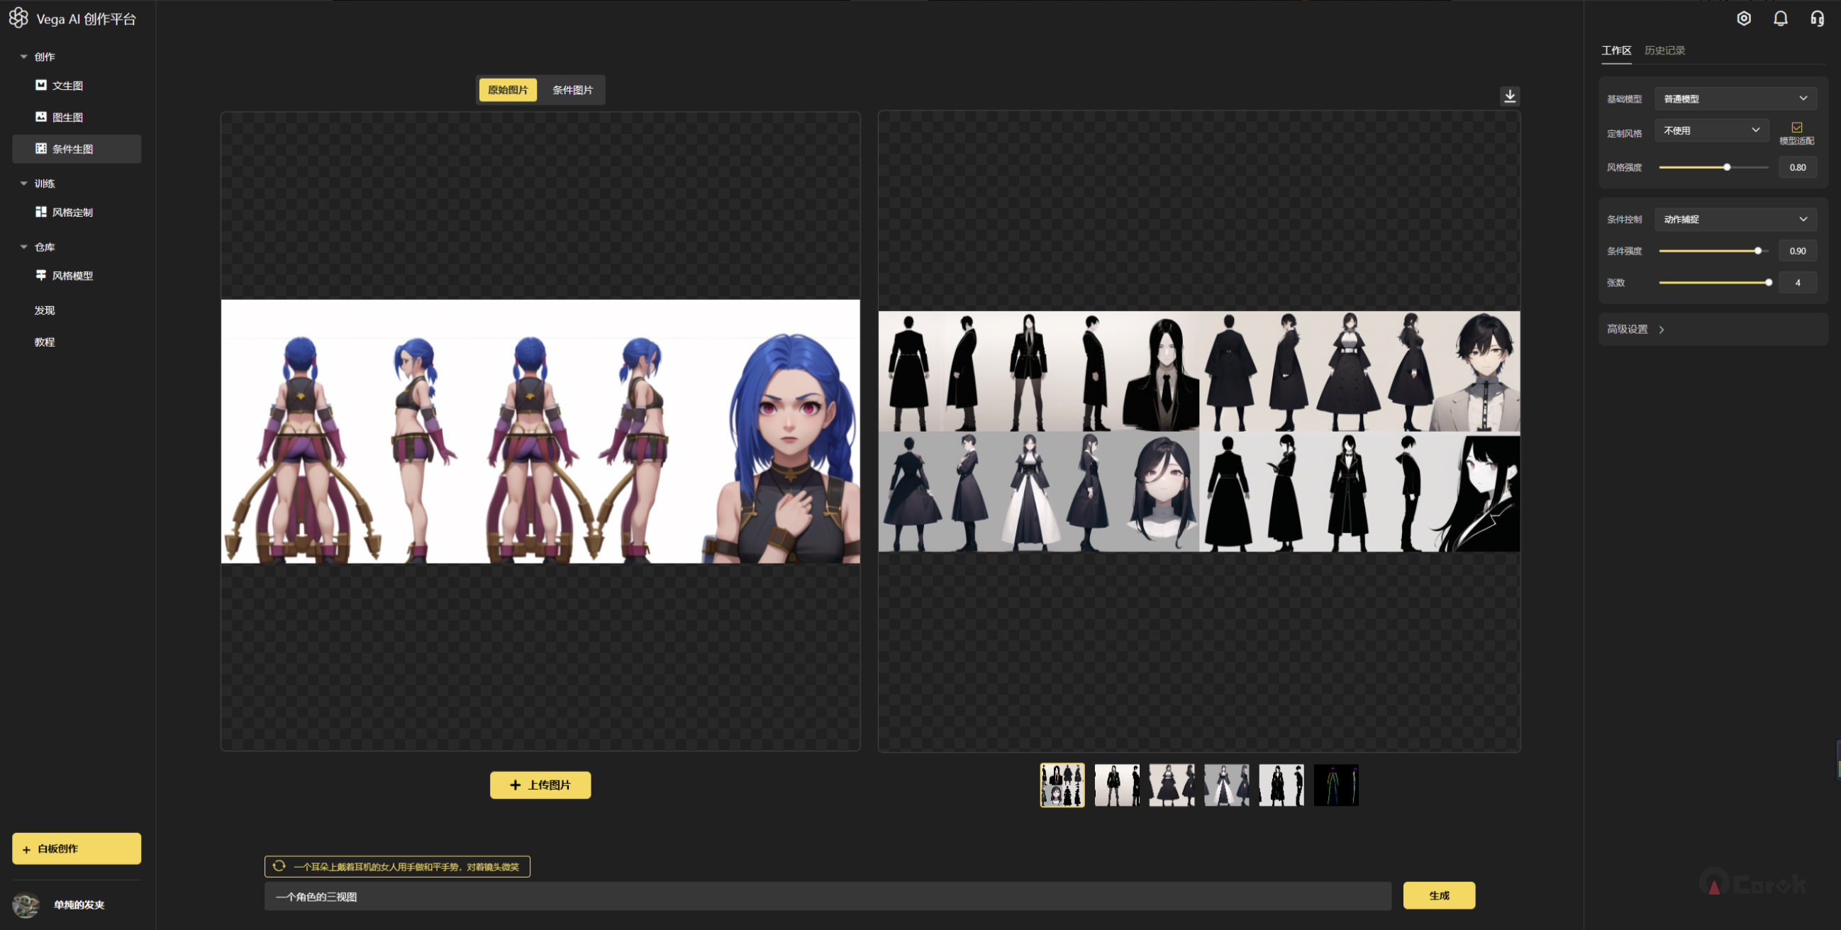Switch to the 历史记录 tab
Viewport: 1841px width, 930px height.
(1664, 50)
